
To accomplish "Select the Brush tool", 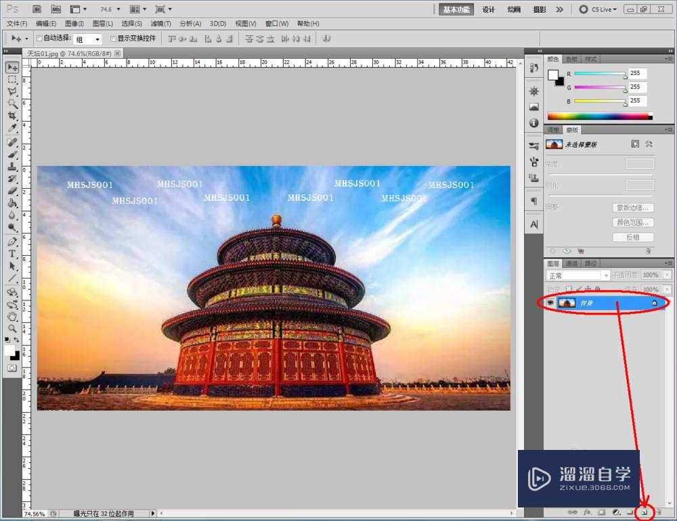I will coord(12,154).
